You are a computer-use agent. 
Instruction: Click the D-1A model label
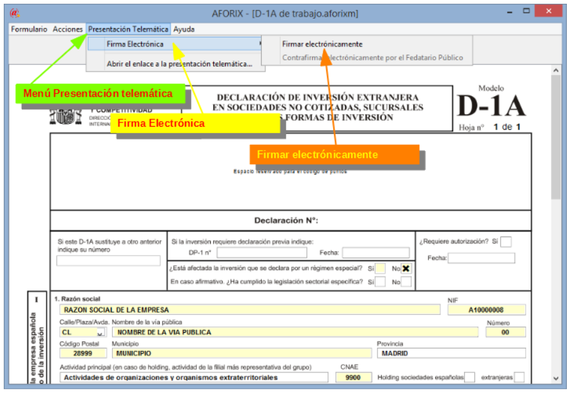tap(491, 106)
